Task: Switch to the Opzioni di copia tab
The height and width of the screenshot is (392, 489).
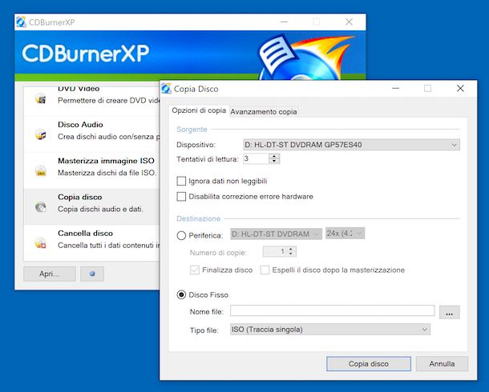Action: [x=199, y=110]
